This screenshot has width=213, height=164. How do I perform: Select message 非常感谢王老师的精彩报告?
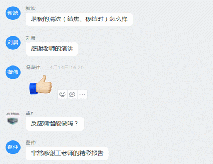click(x=67, y=153)
